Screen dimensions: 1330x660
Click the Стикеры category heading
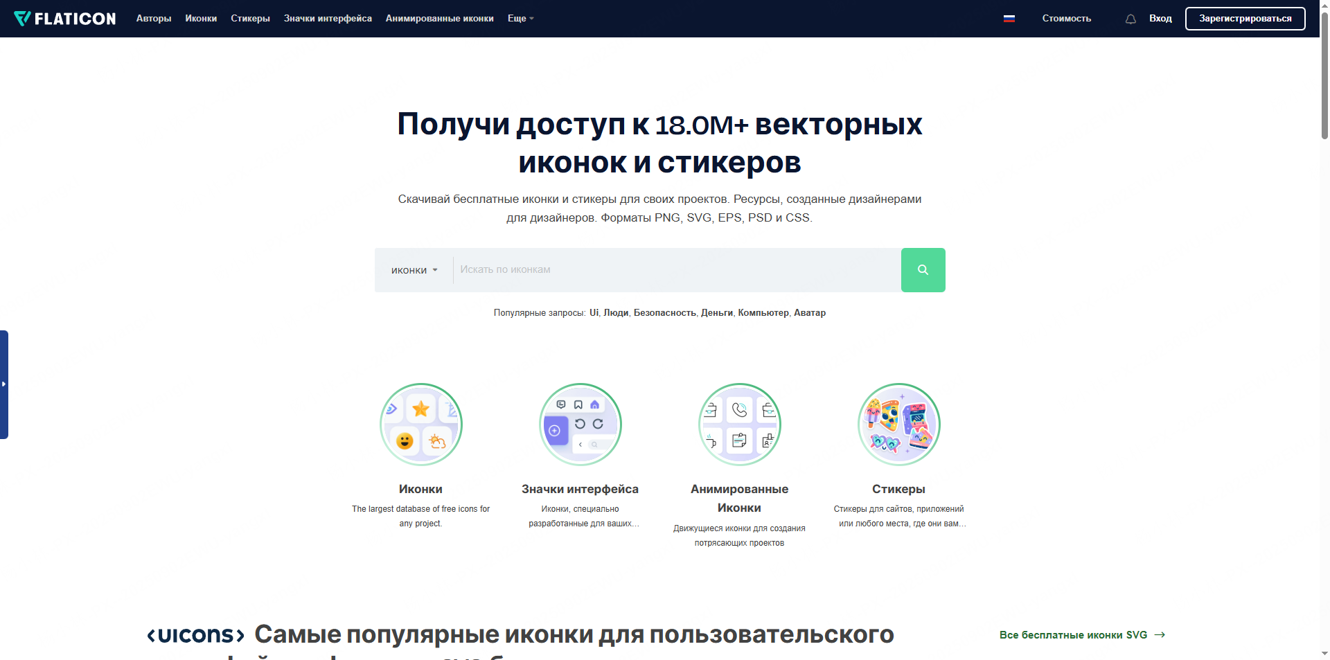pyautogui.click(x=898, y=489)
